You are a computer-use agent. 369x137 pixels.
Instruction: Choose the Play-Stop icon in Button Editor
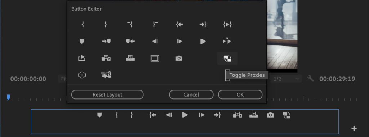[203, 41]
